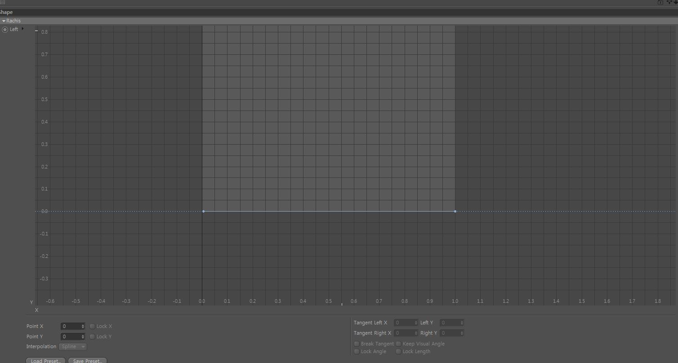Toggle the Left parameter animation circle
Image resolution: width=678 pixels, height=363 pixels.
(x=5, y=30)
